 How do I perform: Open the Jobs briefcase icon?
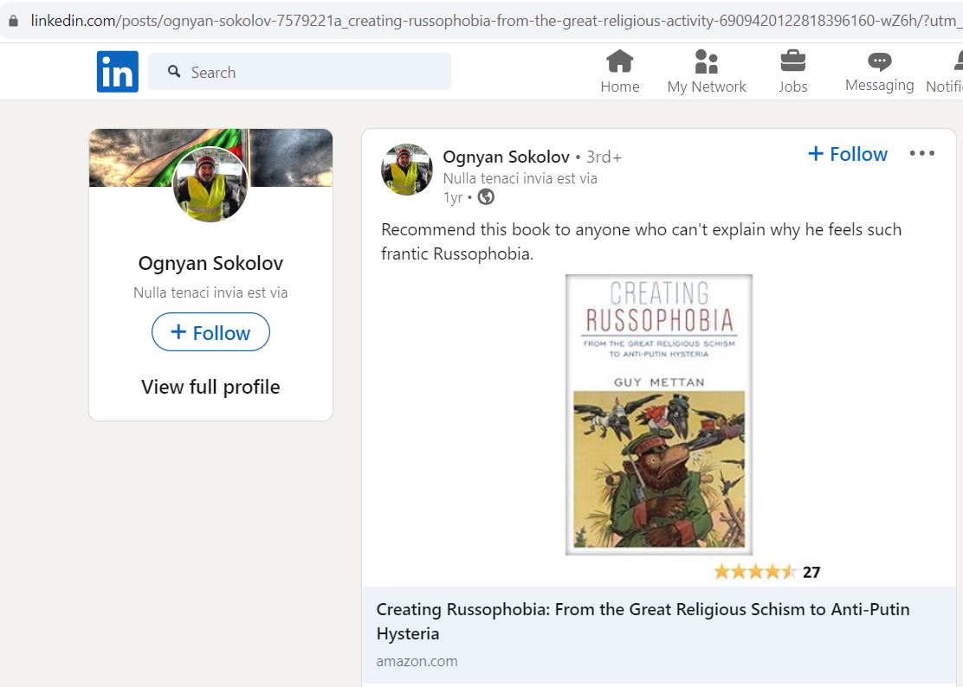[793, 61]
